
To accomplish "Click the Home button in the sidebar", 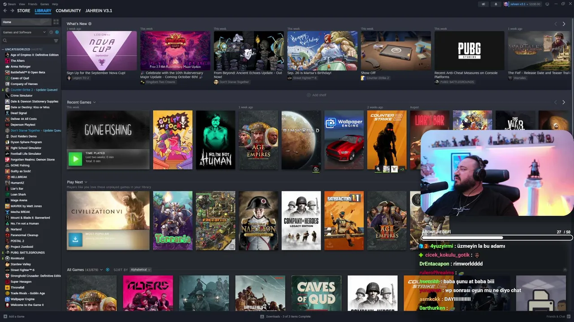I will 26,22.
